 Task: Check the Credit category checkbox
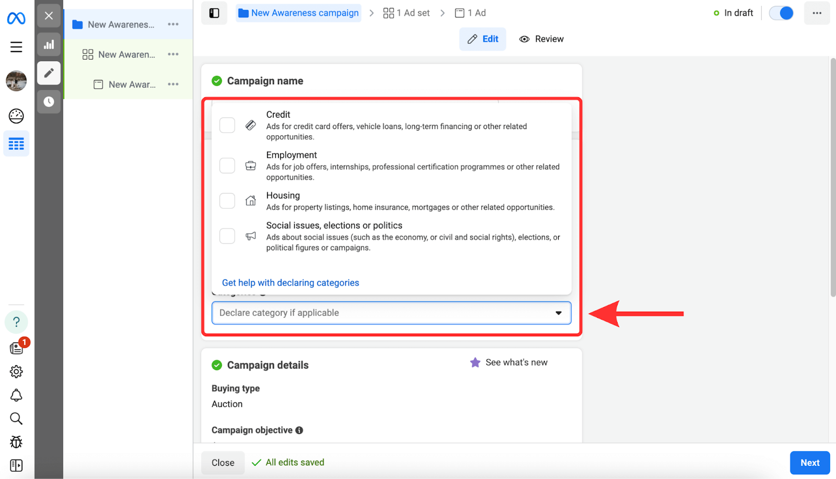tap(227, 126)
